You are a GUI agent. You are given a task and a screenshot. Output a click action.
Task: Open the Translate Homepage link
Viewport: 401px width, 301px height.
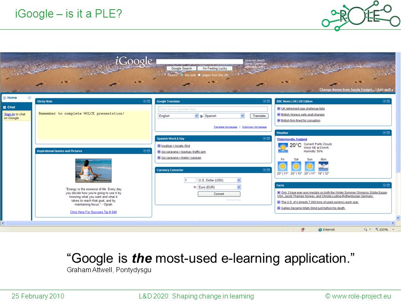225,127
